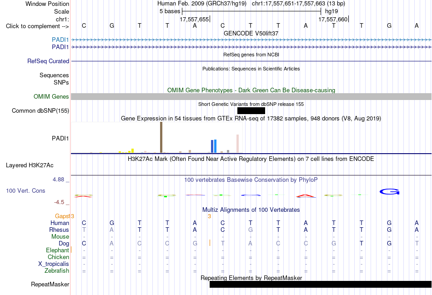Click the Common dbSNP(155) track label
The width and height of the screenshot is (432, 295).
point(40,111)
